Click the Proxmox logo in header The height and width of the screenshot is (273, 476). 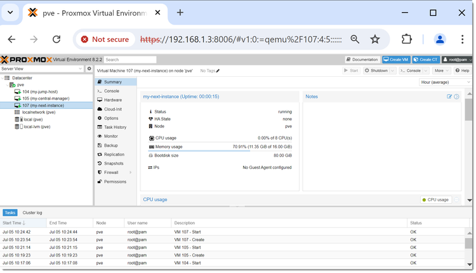coord(26,60)
